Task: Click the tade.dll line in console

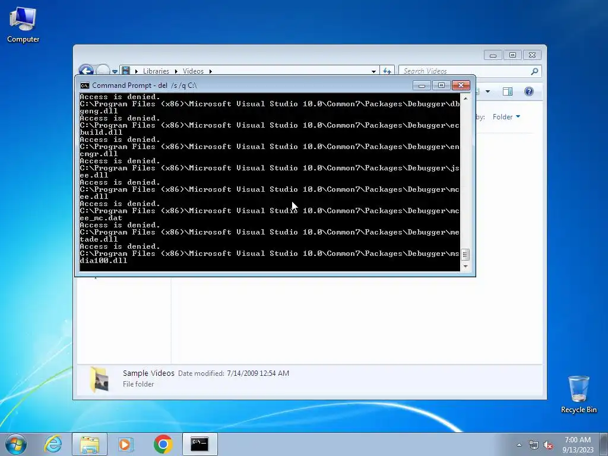Action: click(x=99, y=239)
